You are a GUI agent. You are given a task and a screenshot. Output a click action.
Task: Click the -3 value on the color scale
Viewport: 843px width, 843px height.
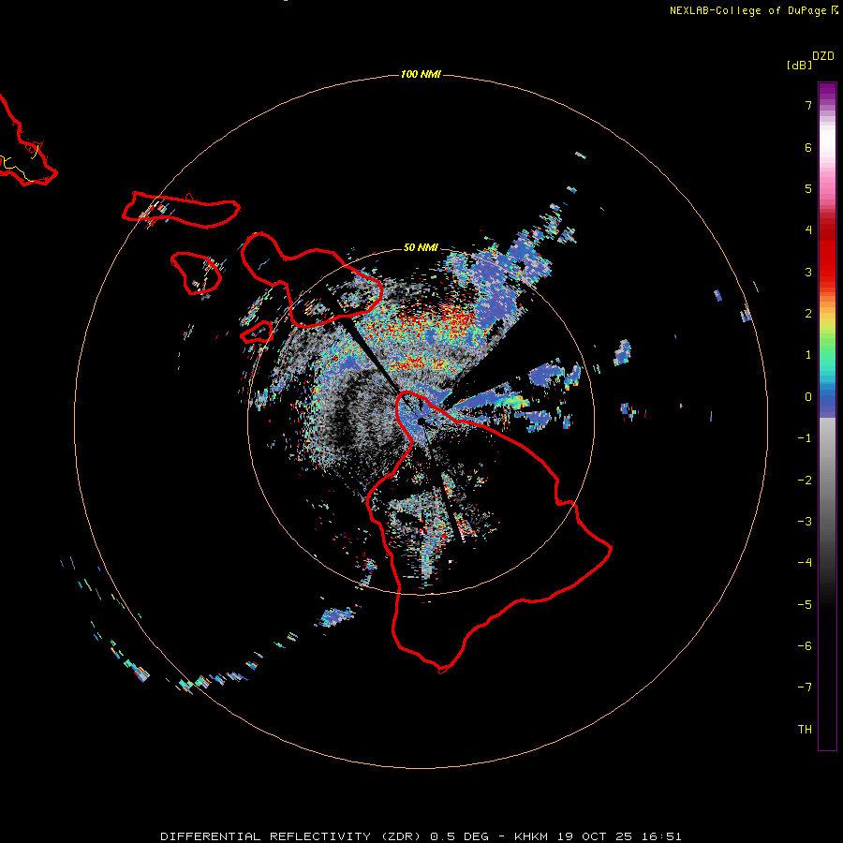805,522
